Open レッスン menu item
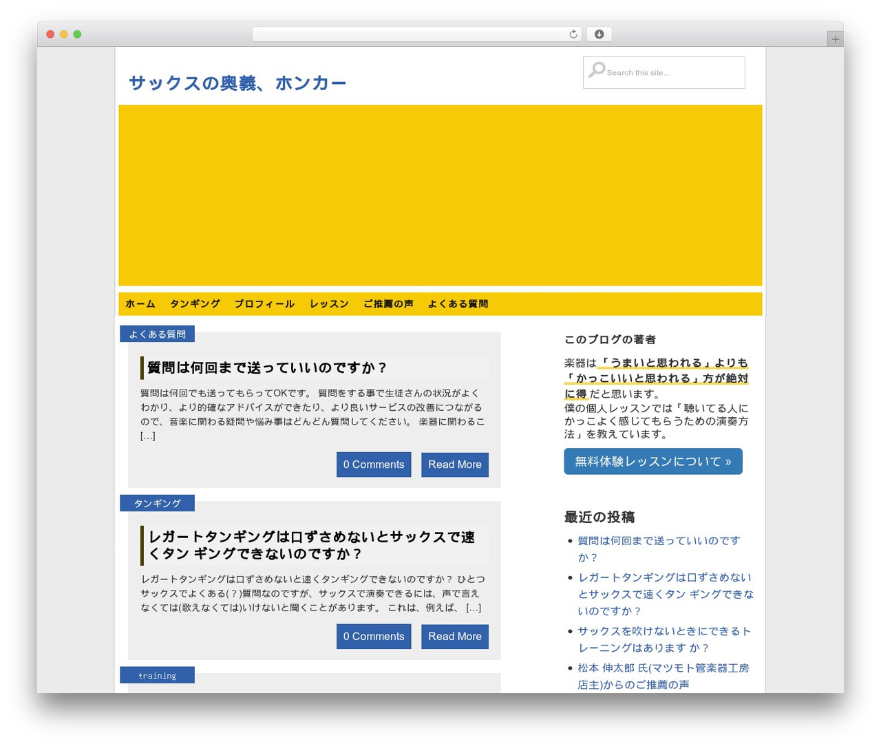The width and height of the screenshot is (881, 746). click(329, 304)
